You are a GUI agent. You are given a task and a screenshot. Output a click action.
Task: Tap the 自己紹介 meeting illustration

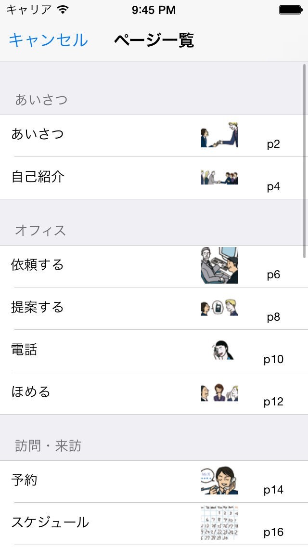219,177
